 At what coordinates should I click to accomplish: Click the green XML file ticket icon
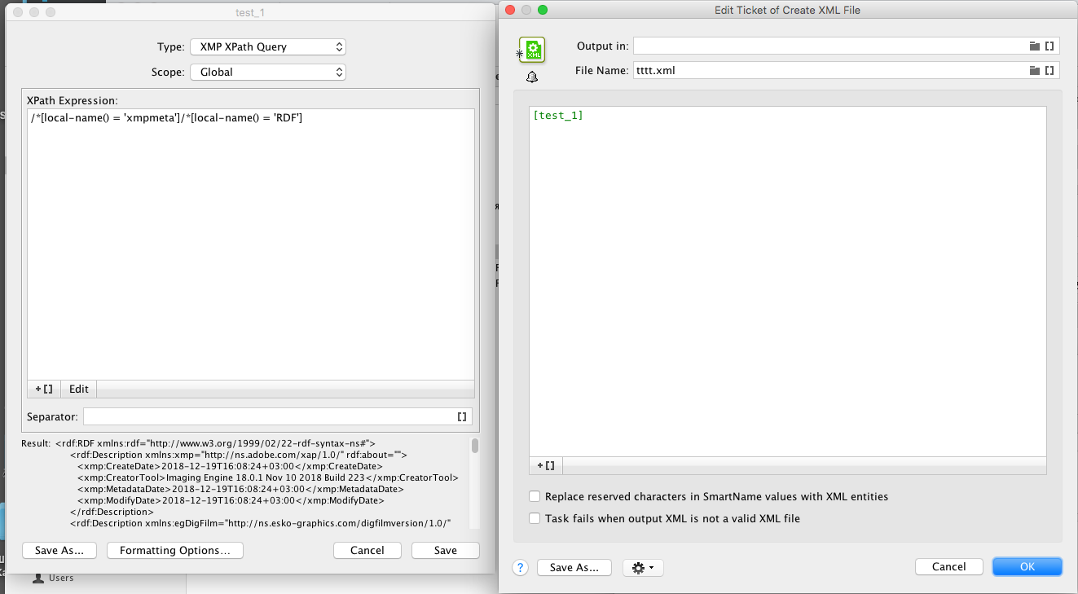click(532, 50)
